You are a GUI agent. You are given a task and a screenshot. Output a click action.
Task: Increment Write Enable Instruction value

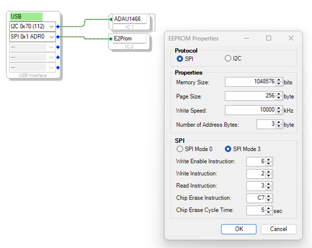[269, 160]
